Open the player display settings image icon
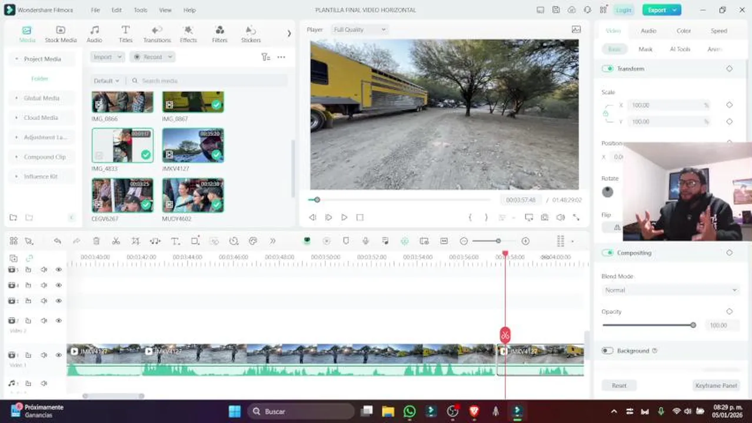The height and width of the screenshot is (423, 752). tap(576, 29)
